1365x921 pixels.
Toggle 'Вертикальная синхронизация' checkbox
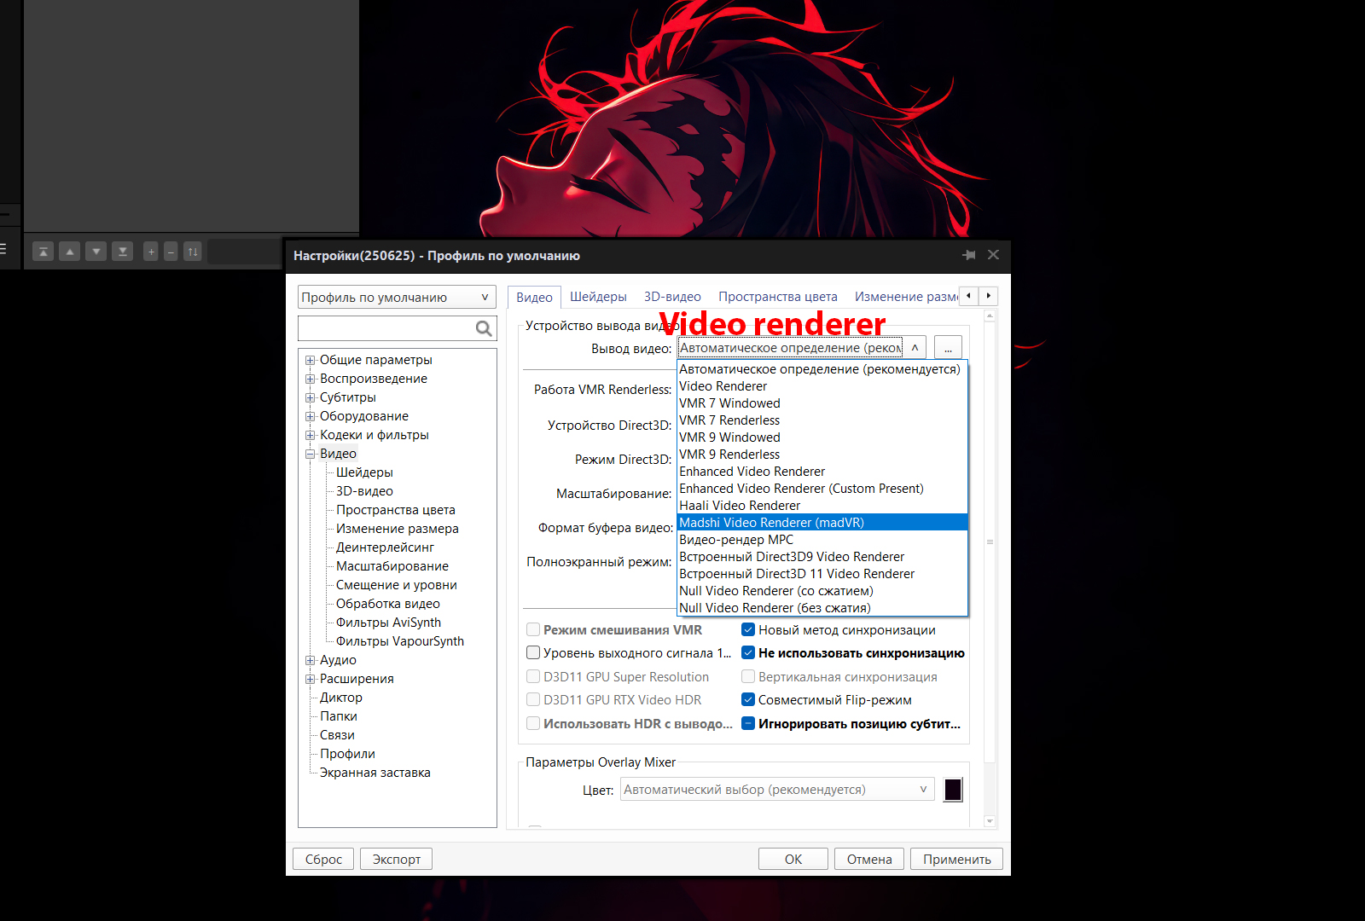pyautogui.click(x=748, y=677)
